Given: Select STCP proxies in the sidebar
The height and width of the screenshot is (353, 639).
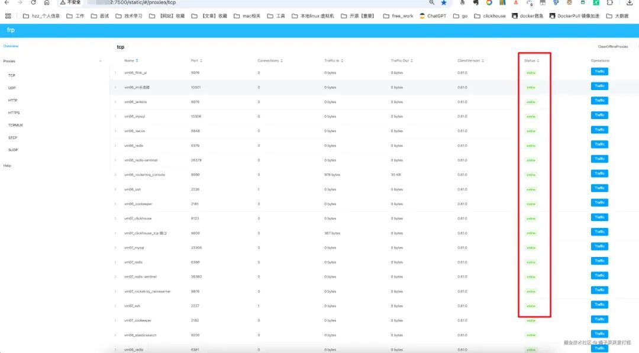Looking at the screenshot, I should (x=12, y=137).
